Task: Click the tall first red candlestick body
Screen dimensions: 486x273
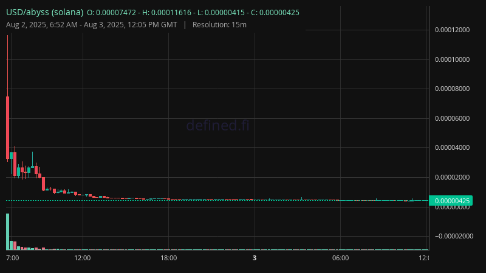Action: click(x=7, y=127)
